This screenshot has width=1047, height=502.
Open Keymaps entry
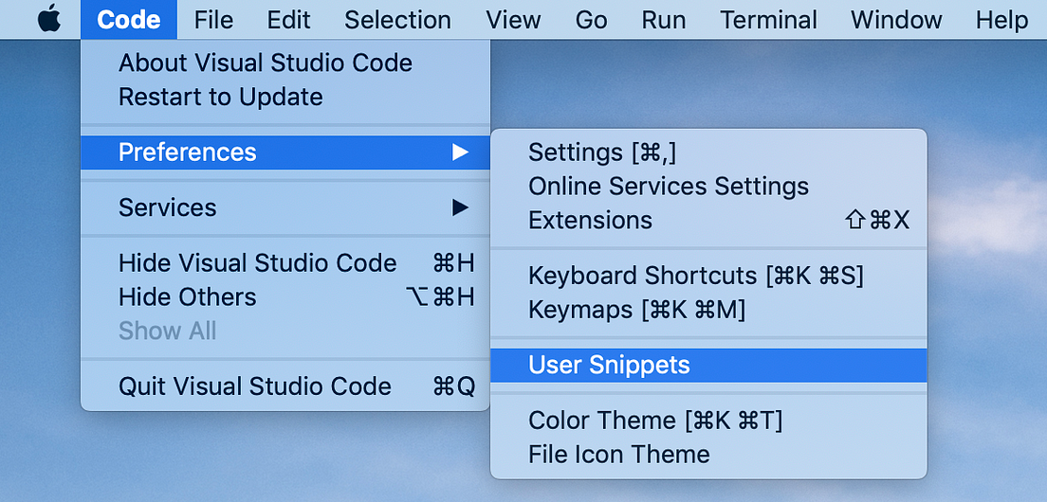tap(708, 310)
